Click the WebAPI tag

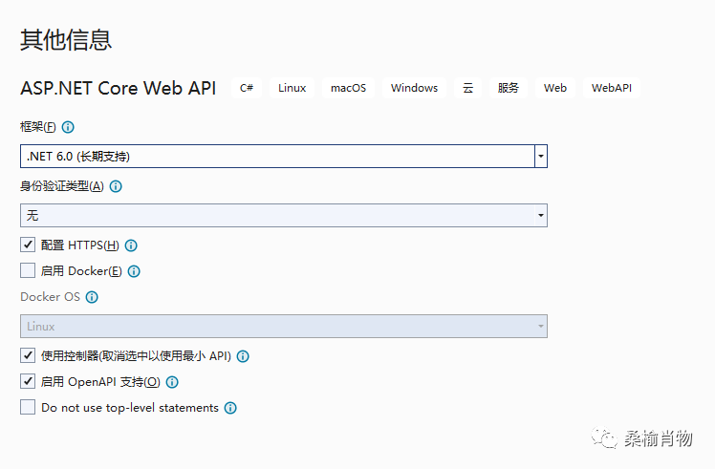(612, 88)
